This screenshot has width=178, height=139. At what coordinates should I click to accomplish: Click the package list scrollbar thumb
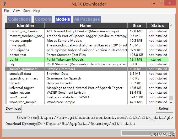(171, 98)
